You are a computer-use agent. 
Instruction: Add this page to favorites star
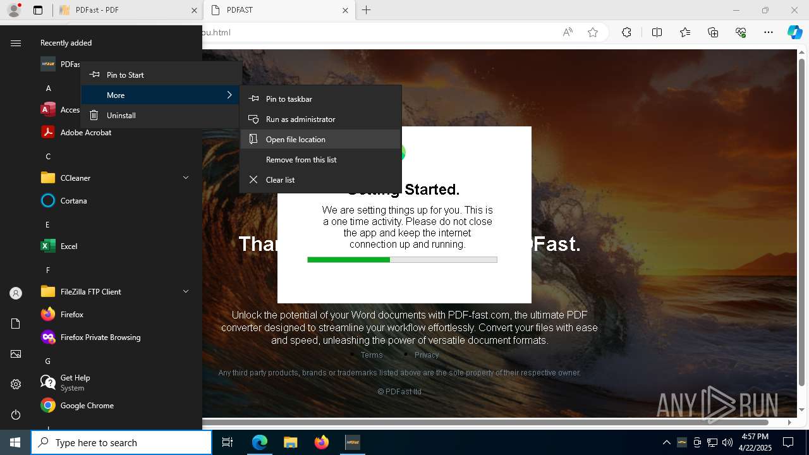tap(593, 32)
